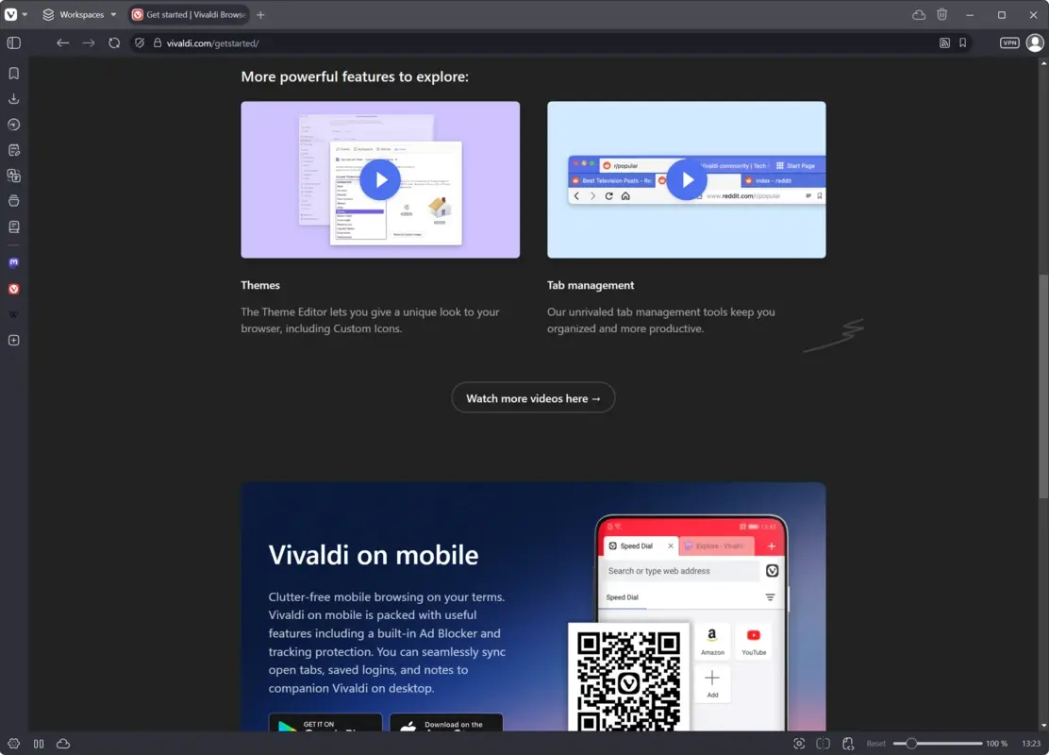
Task: Open the History panel
Action: click(13, 124)
